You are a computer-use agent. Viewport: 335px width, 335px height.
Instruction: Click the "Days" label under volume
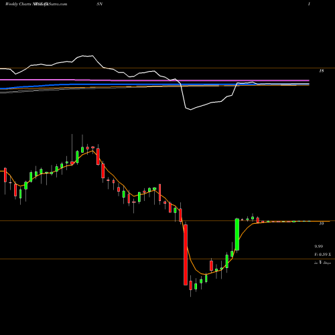point(327,263)
